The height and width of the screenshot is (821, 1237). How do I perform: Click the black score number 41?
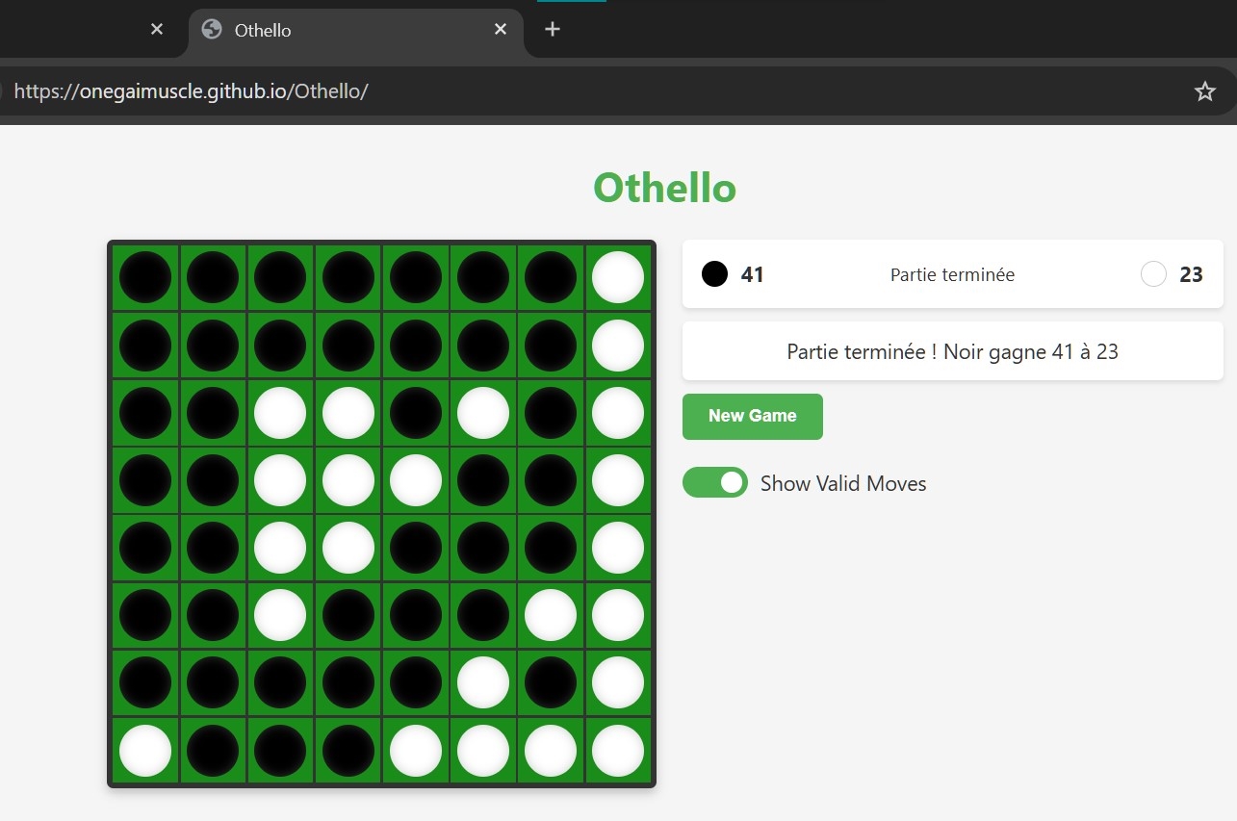752,274
